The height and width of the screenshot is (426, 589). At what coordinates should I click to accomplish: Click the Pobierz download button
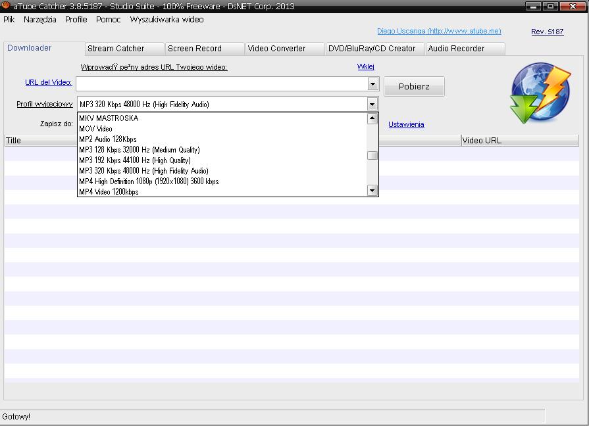[x=414, y=86]
